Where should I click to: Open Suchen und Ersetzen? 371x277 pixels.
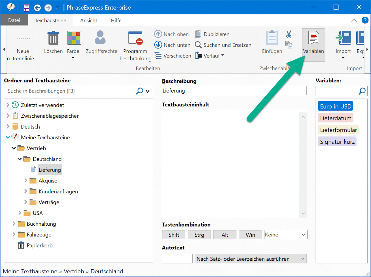[223, 45]
